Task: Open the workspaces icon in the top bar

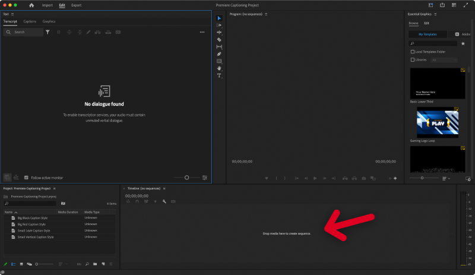Action: [x=431, y=5]
